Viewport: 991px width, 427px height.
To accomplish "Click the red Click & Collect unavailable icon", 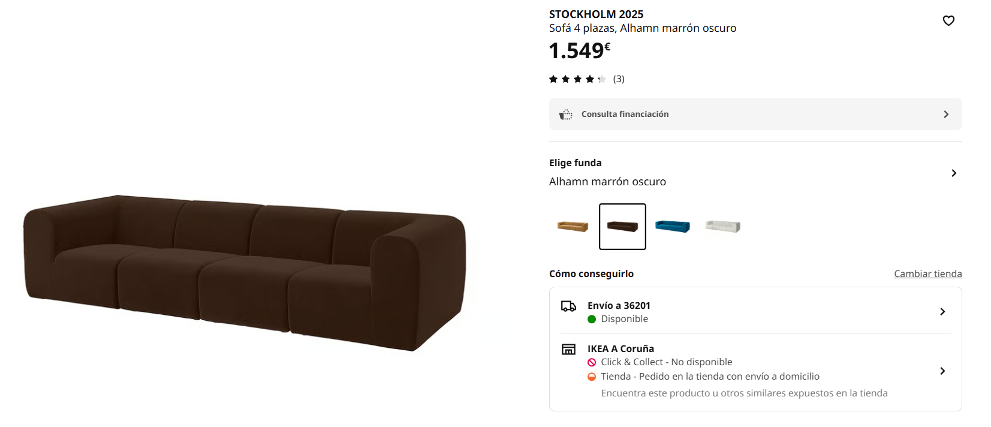I will pyautogui.click(x=592, y=362).
